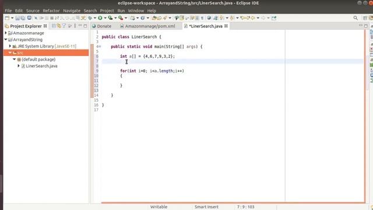Image resolution: width=373 pixels, height=210 pixels.
Task: Click the New file wizard icon
Action: coord(7,18)
